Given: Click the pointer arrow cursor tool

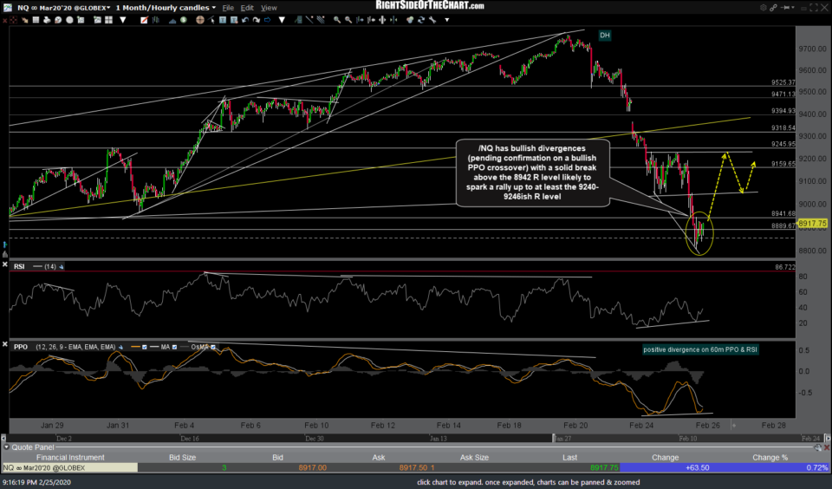Looking at the screenshot, I should pyautogui.click(x=211, y=20).
